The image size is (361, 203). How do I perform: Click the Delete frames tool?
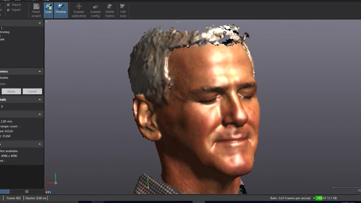tap(110, 11)
